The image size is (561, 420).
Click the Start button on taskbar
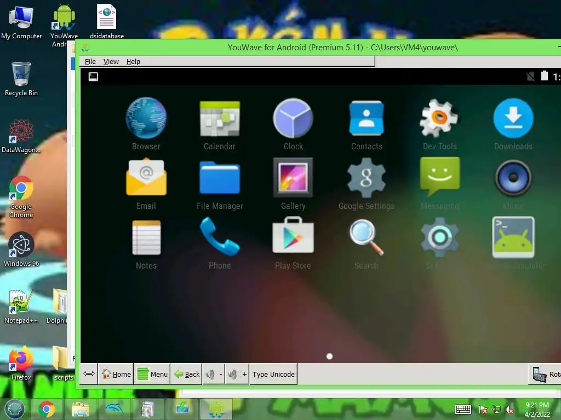point(14,409)
